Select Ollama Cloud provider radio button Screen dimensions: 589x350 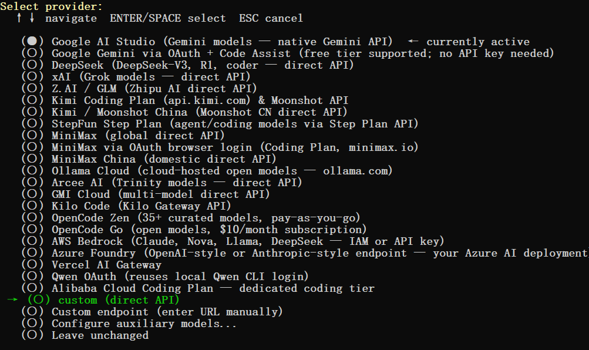pyautogui.click(x=32, y=170)
